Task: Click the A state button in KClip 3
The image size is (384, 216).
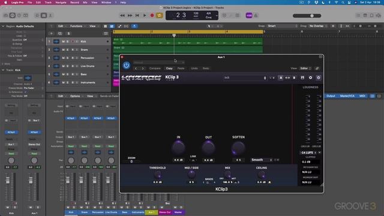Action: pyautogui.click(x=281, y=77)
